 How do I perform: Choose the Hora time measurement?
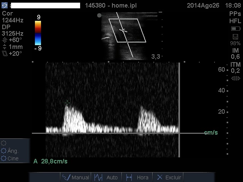[x=137, y=177]
